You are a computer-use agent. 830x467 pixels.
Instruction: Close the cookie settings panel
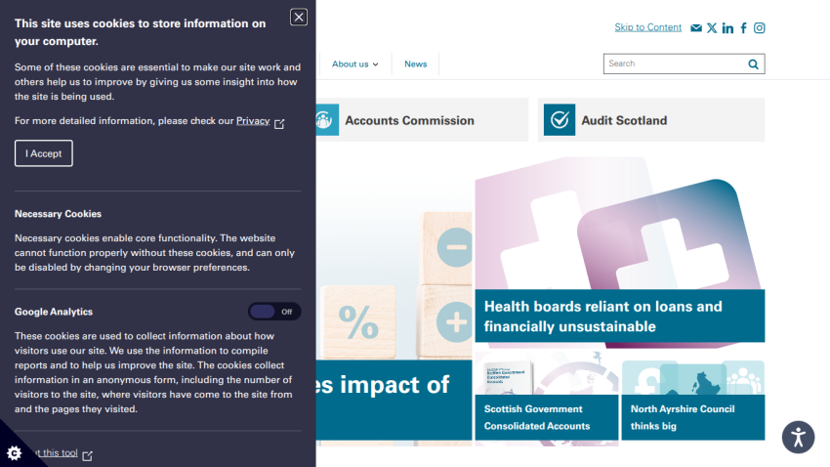coord(299,17)
